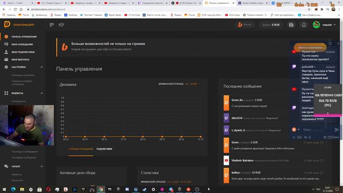
Task: Click the orange button atop chat overlay
Action: tap(310, 48)
